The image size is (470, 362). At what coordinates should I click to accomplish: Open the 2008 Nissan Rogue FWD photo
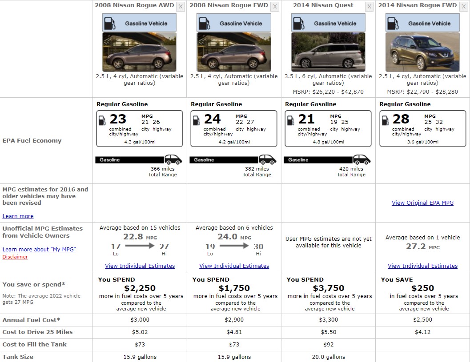click(234, 52)
